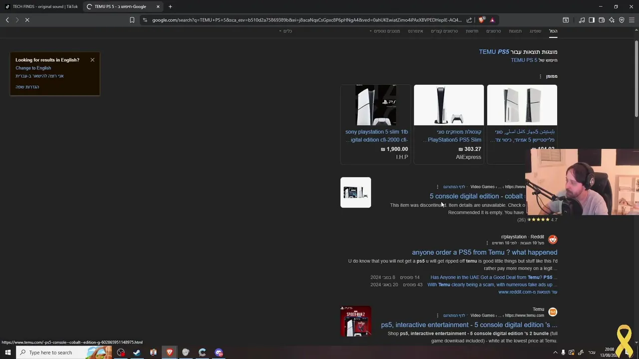
Task: Open Leo AI sparkle icon
Action: [612, 20]
